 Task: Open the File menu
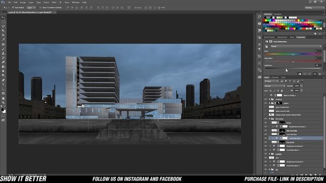point(9,2)
